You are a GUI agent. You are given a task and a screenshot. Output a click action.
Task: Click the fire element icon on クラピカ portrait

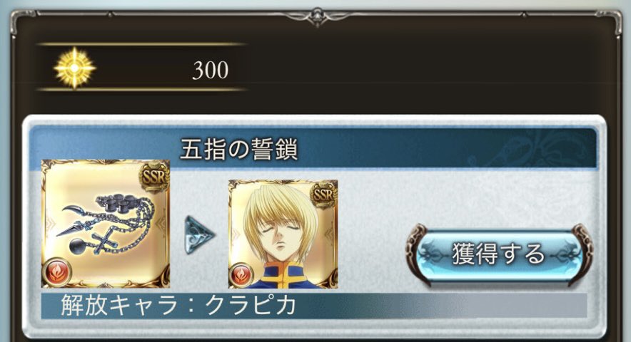241,275
